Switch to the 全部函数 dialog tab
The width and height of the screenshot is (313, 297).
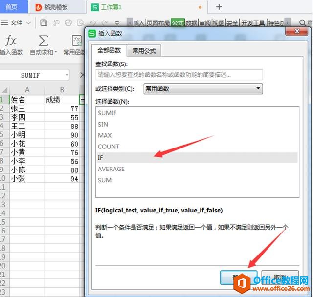point(109,50)
